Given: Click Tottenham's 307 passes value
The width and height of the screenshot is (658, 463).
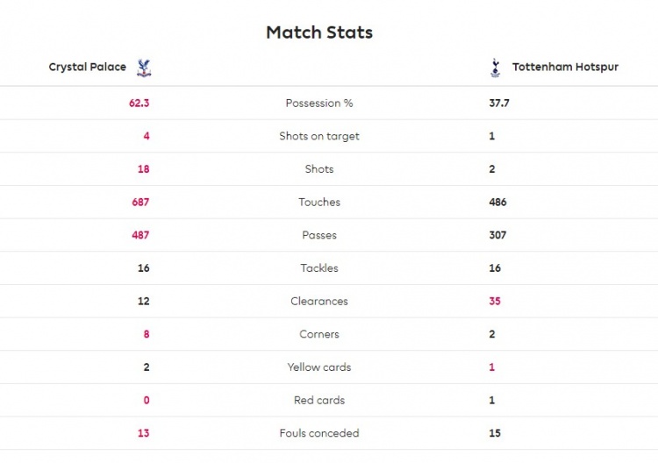Looking at the screenshot, I should point(497,235).
